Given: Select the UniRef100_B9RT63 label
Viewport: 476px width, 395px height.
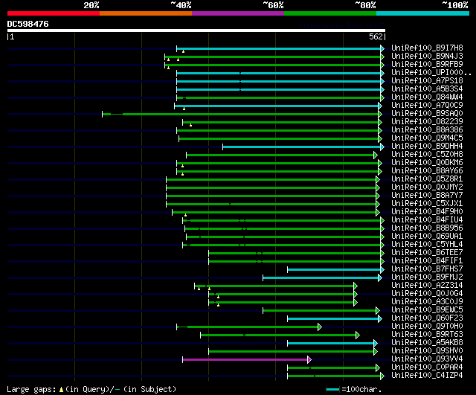Looking at the screenshot, I should (x=427, y=334).
